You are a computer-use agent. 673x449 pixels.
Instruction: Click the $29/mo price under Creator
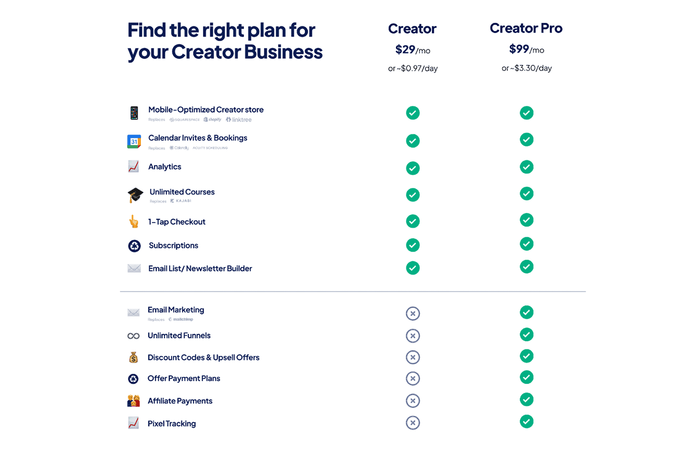(x=412, y=50)
